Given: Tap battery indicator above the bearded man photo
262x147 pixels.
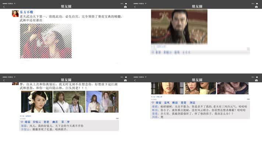Looking at the screenshot, I should [257, 4].
